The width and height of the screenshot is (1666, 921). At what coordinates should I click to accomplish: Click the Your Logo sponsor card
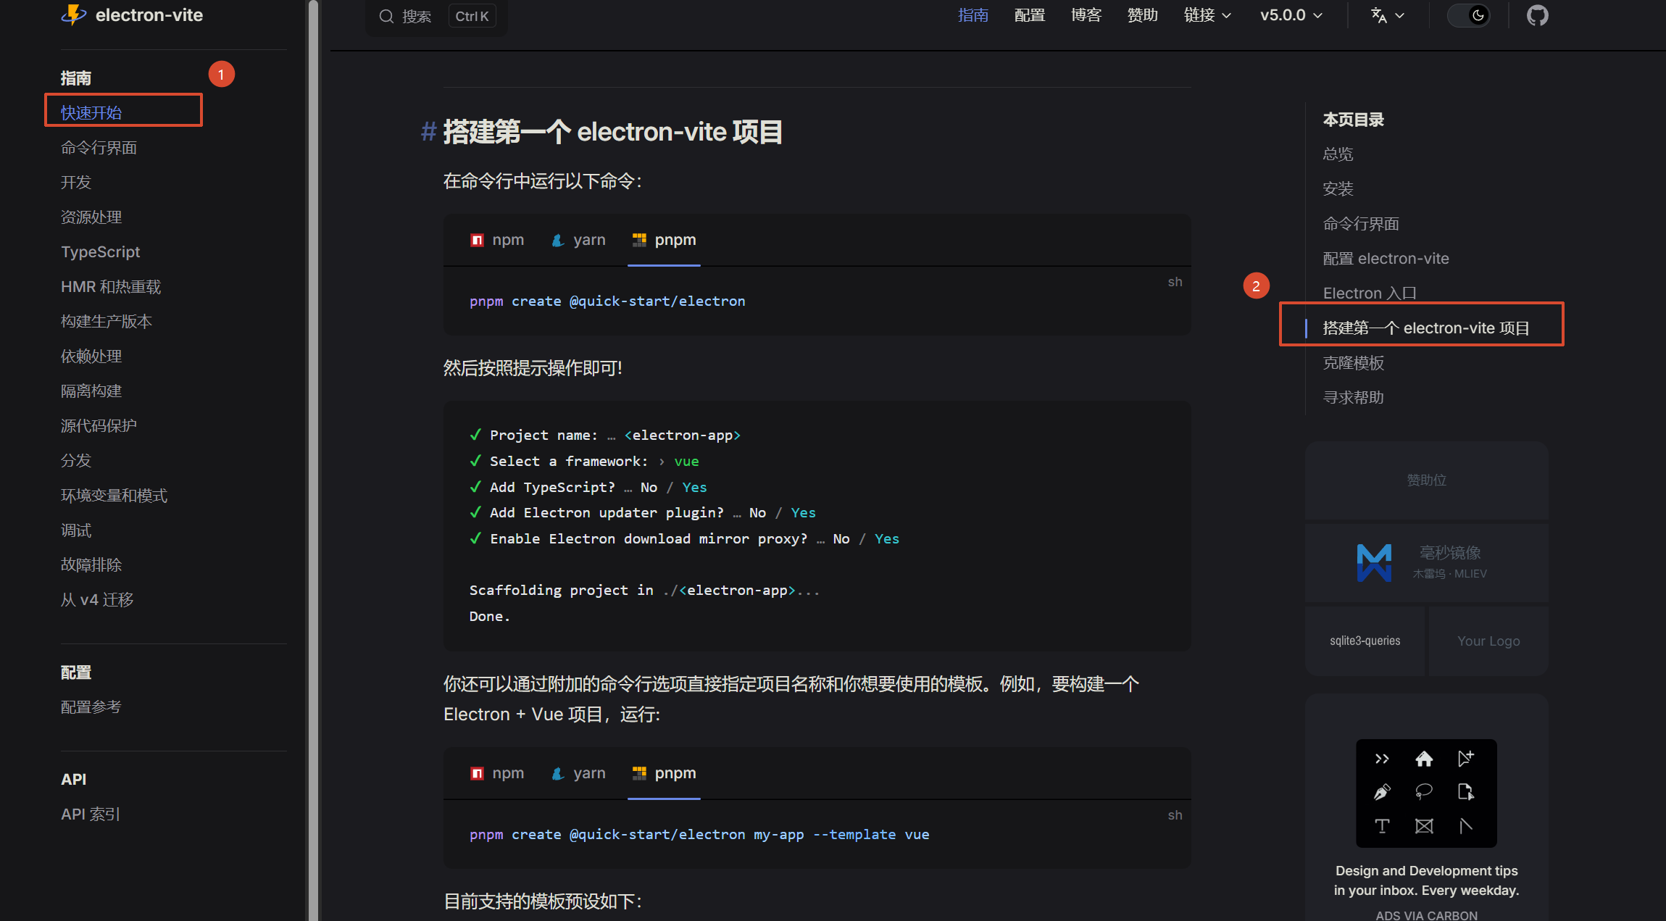tap(1488, 641)
